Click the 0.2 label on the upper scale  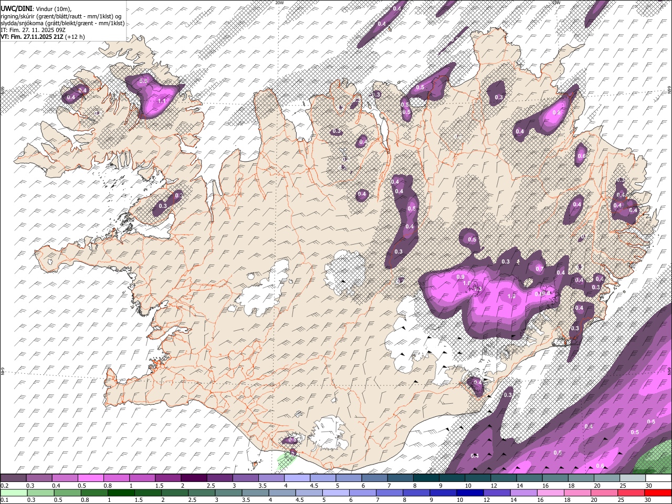point(4,486)
